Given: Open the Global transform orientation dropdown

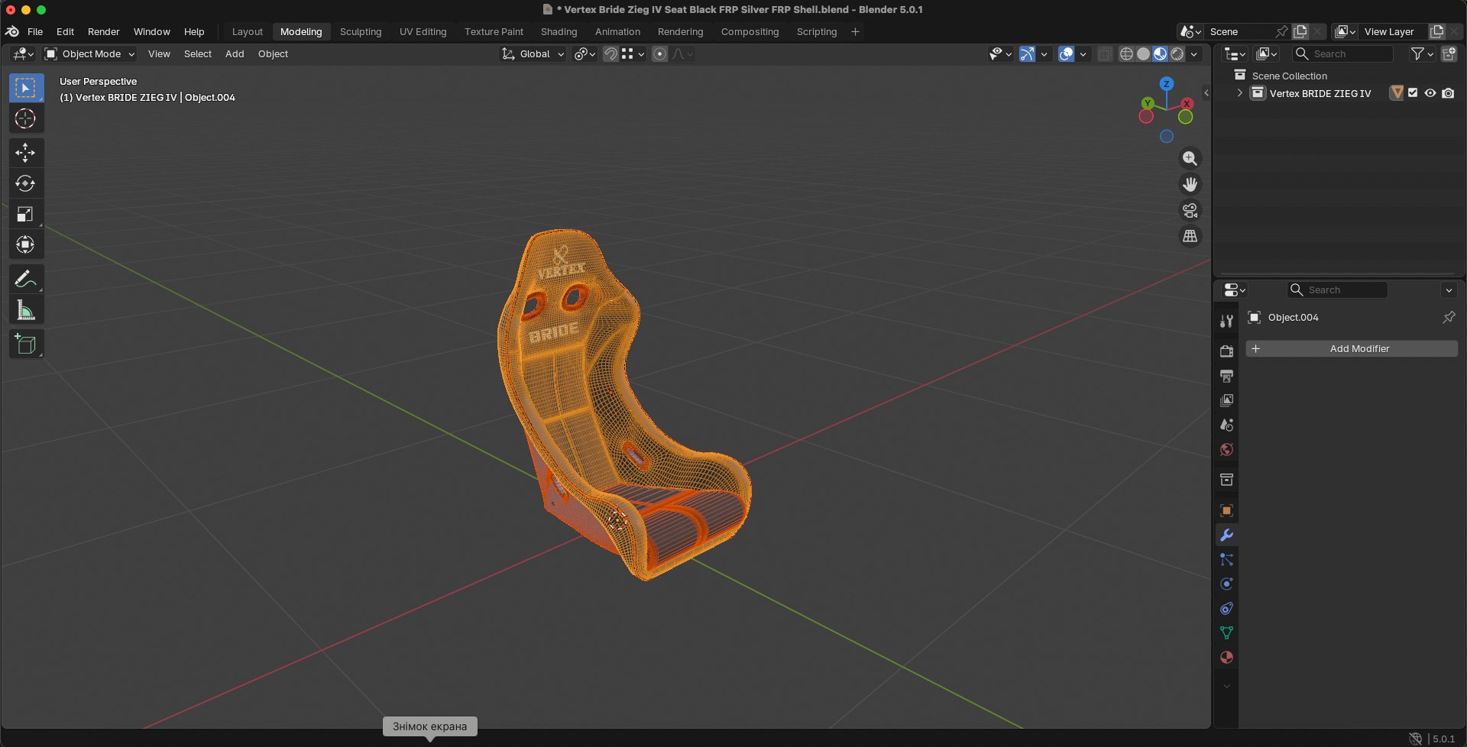Looking at the screenshot, I should (x=533, y=54).
